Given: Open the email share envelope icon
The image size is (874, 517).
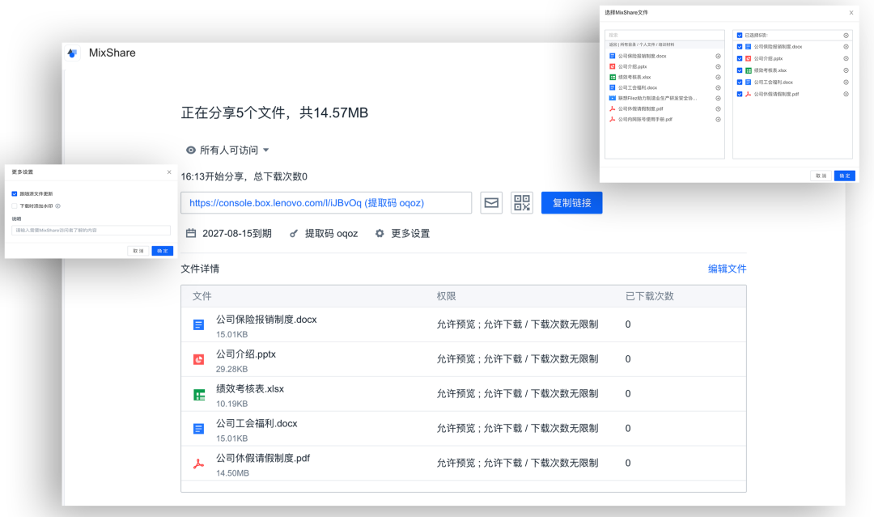Looking at the screenshot, I should [x=491, y=203].
